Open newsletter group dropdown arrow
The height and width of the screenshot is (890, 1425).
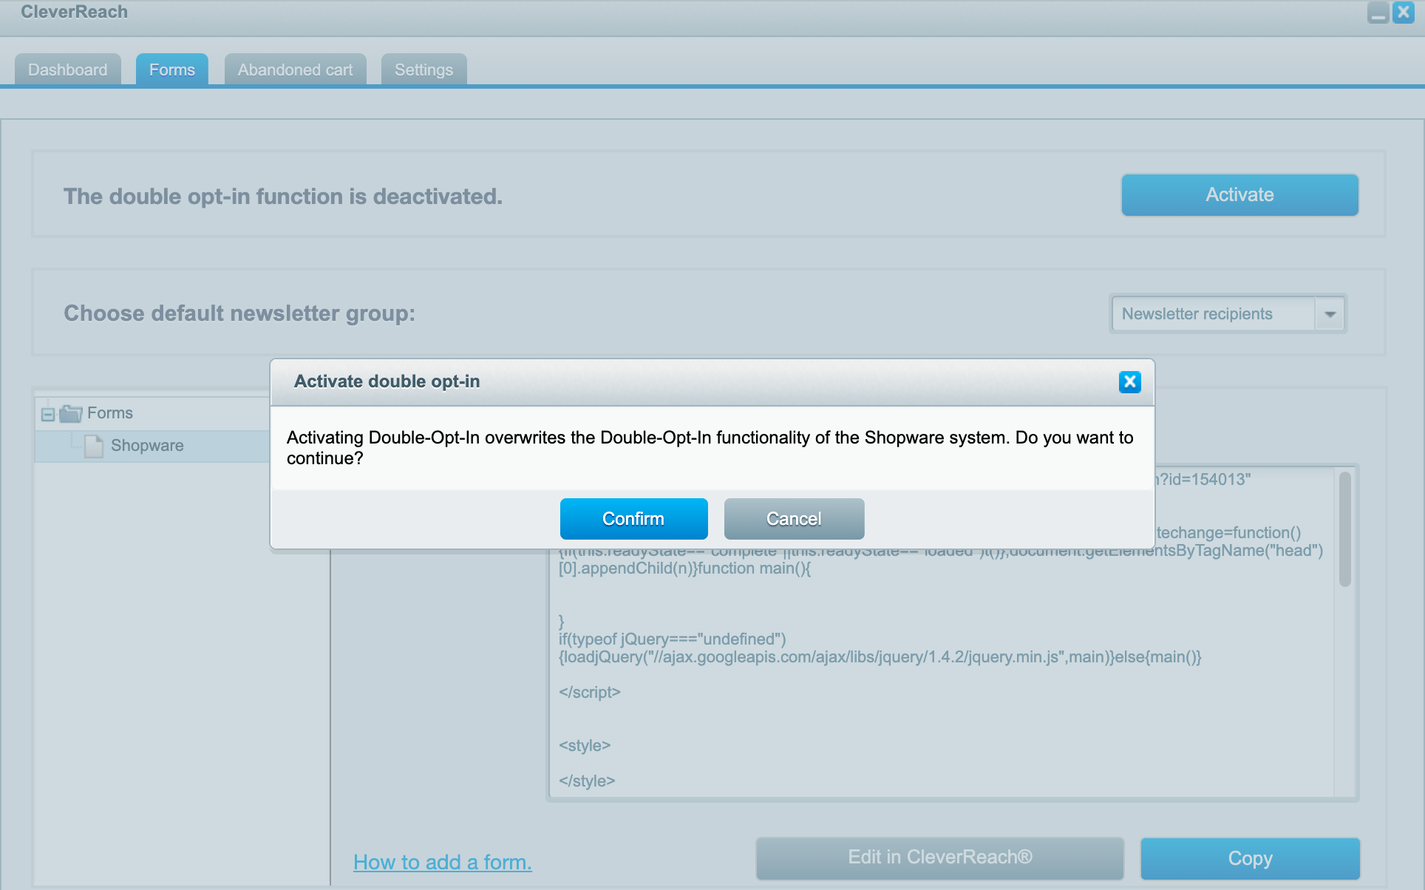[x=1330, y=314]
